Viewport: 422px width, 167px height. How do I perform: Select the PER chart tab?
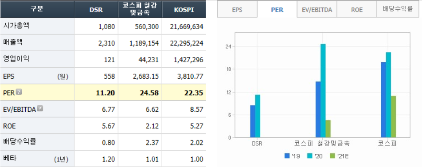pyautogui.click(x=277, y=9)
